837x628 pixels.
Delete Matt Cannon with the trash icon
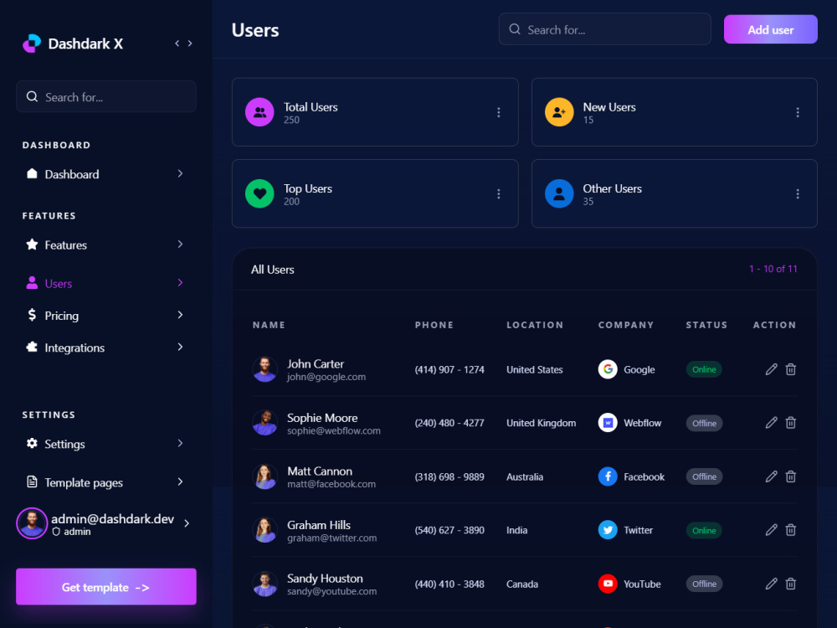pyautogui.click(x=791, y=476)
